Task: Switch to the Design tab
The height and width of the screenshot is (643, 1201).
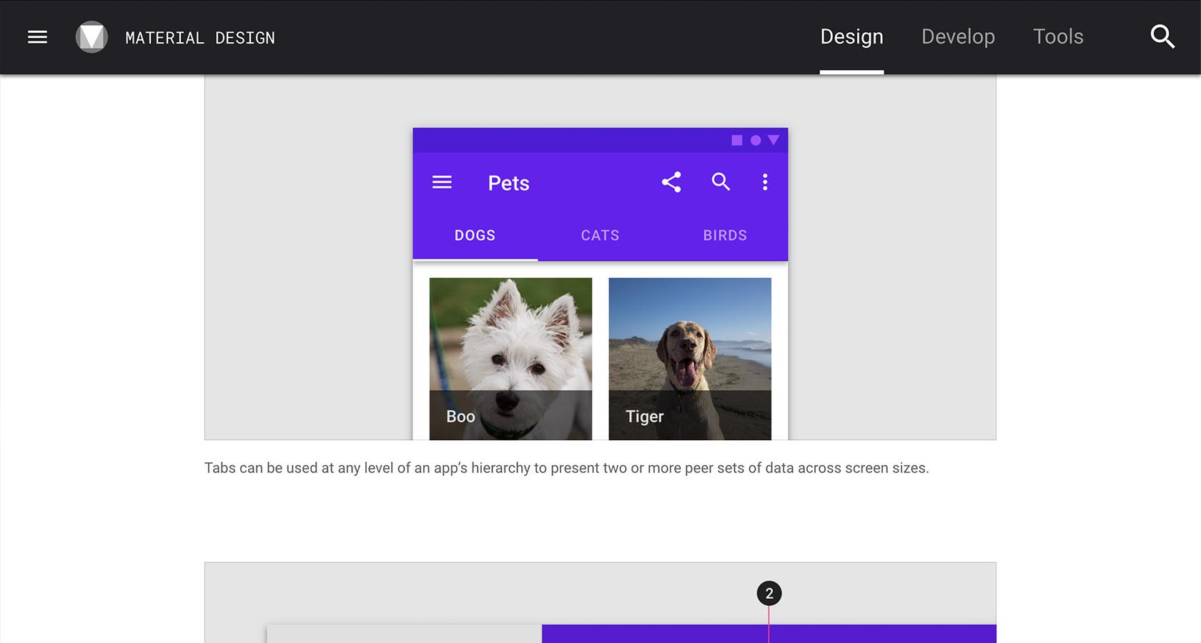Action: (x=851, y=37)
